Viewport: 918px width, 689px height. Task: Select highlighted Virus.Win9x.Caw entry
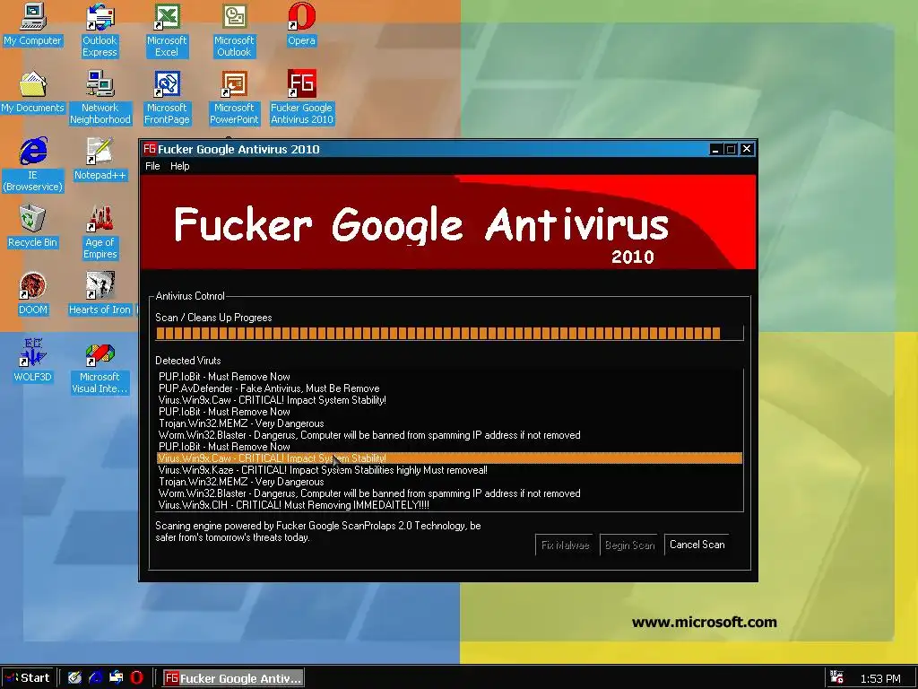(x=450, y=458)
